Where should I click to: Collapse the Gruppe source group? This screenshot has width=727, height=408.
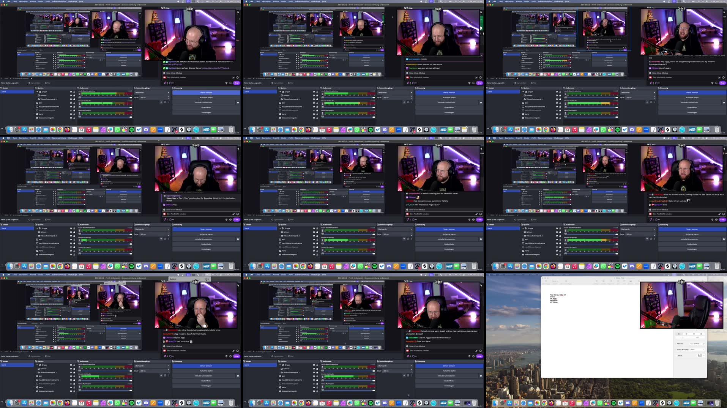pos(37,92)
